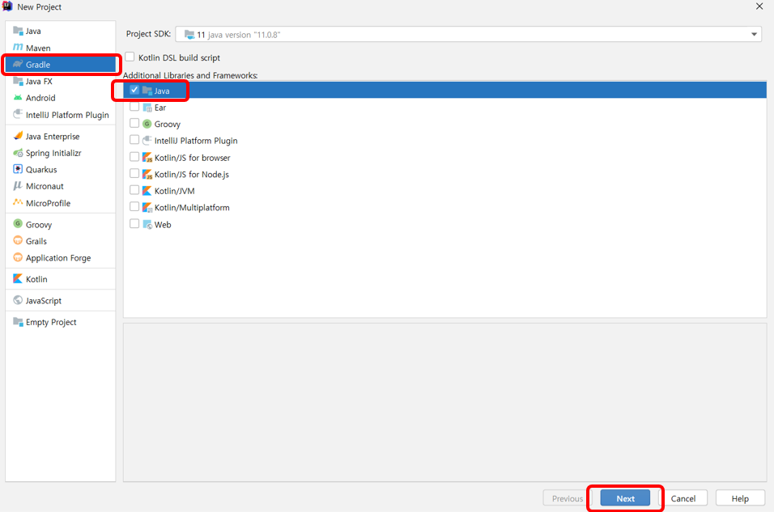
Task: Click the Help button
Action: 740,498
